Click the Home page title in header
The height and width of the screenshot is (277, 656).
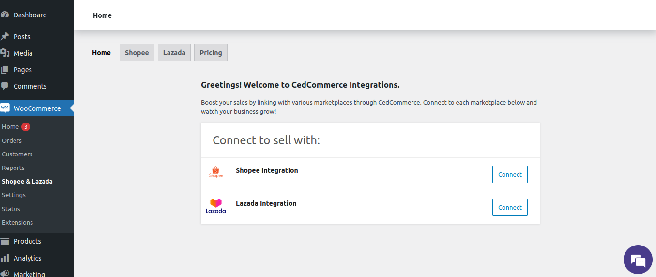click(102, 15)
